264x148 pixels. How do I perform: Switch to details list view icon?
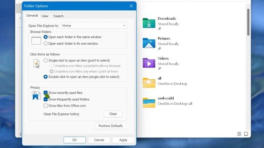239,134
